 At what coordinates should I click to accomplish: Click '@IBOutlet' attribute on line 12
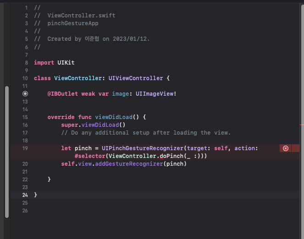(x=63, y=94)
